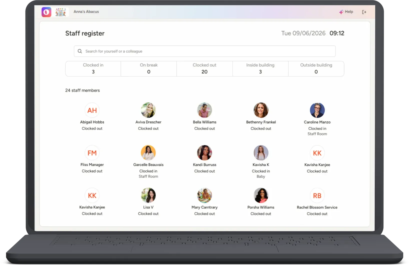Click the Porsha Williams name label
Screen dimensions: 410x265
261,207
